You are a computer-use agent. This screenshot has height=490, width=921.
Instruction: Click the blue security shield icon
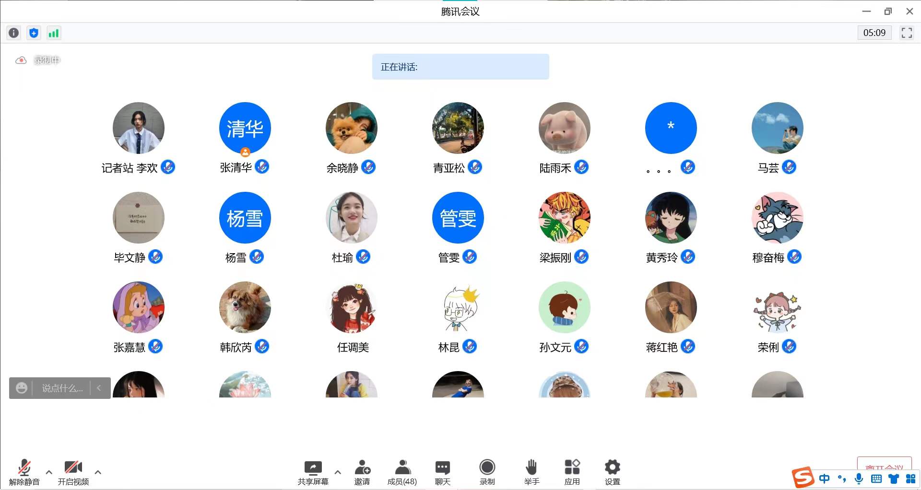click(x=34, y=33)
